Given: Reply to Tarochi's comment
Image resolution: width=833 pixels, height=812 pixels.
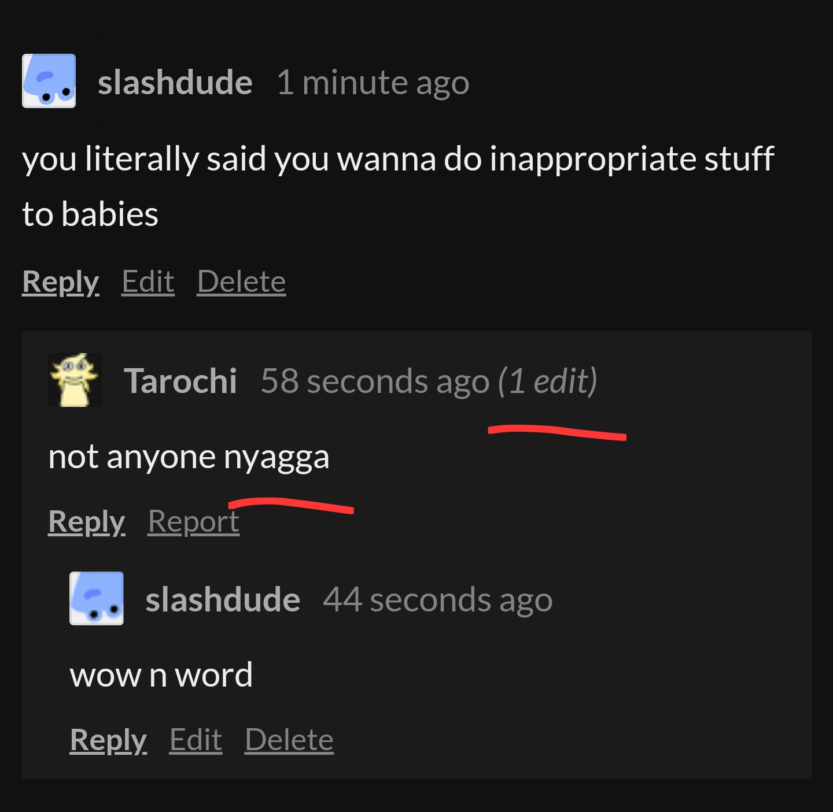Looking at the screenshot, I should pyautogui.click(x=87, y=522).
